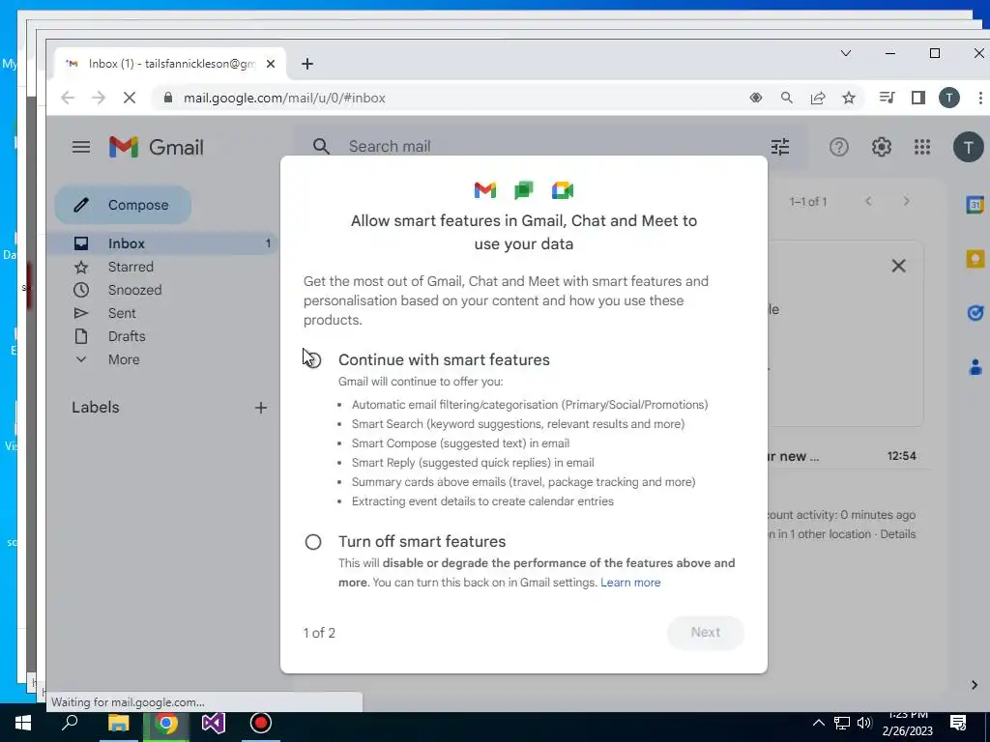Open Visual Studio from taskbar

coord(214,723)
